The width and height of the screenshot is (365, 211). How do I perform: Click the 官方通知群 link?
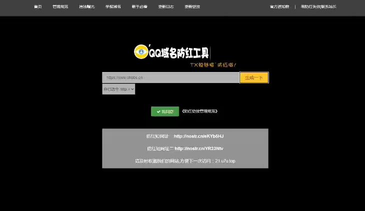point(279,7)
